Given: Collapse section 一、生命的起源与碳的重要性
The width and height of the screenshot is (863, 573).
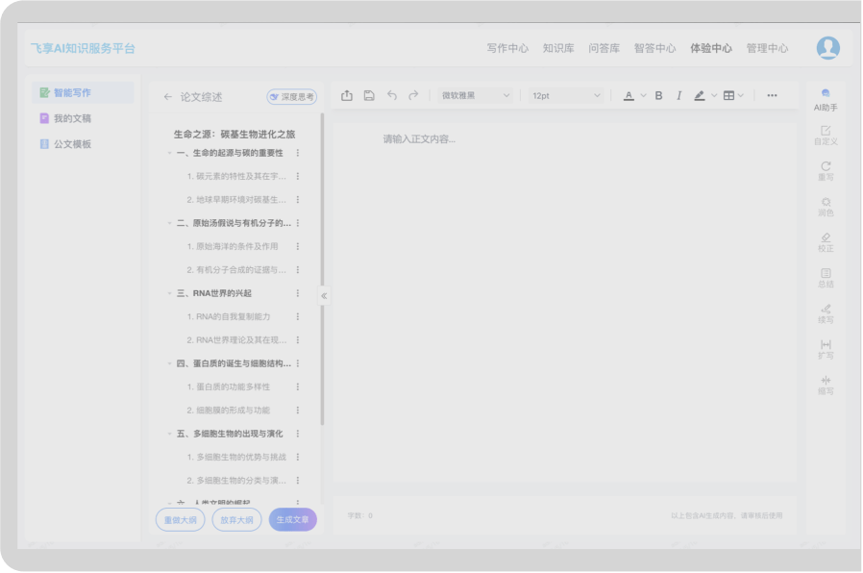Looking at the screenshot, I should tap(169, 153).
